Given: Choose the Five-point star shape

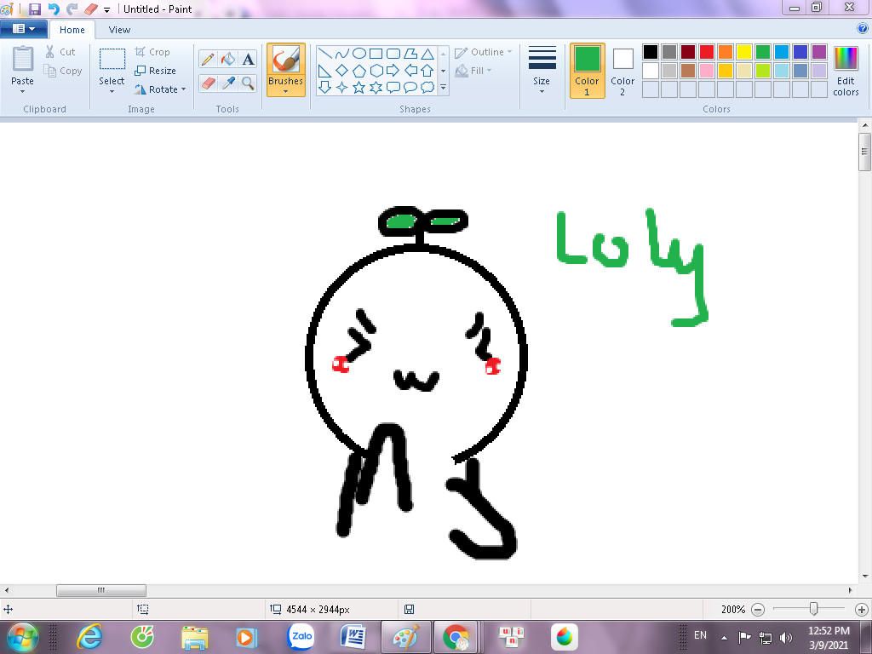Looking at the screenshot, I should [359, 88].
